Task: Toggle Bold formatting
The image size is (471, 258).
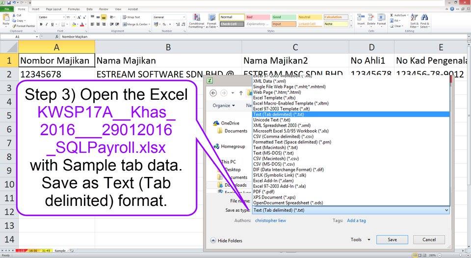Action: 41,24
